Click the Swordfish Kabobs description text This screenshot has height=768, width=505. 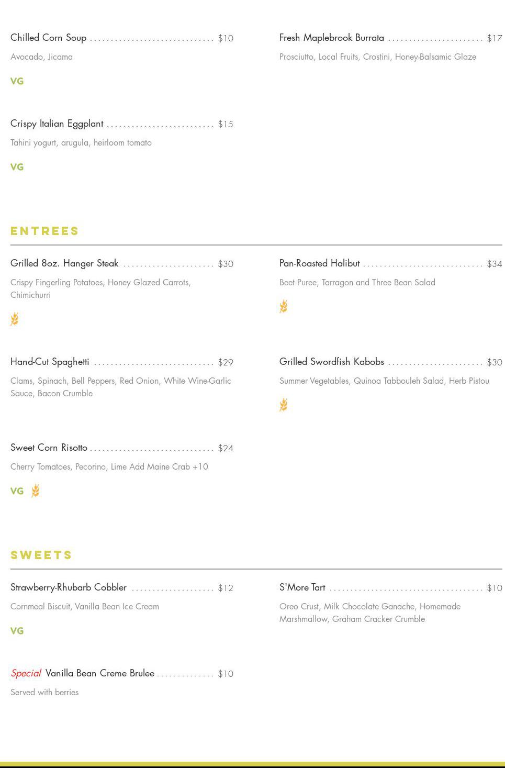pos(384,381)
